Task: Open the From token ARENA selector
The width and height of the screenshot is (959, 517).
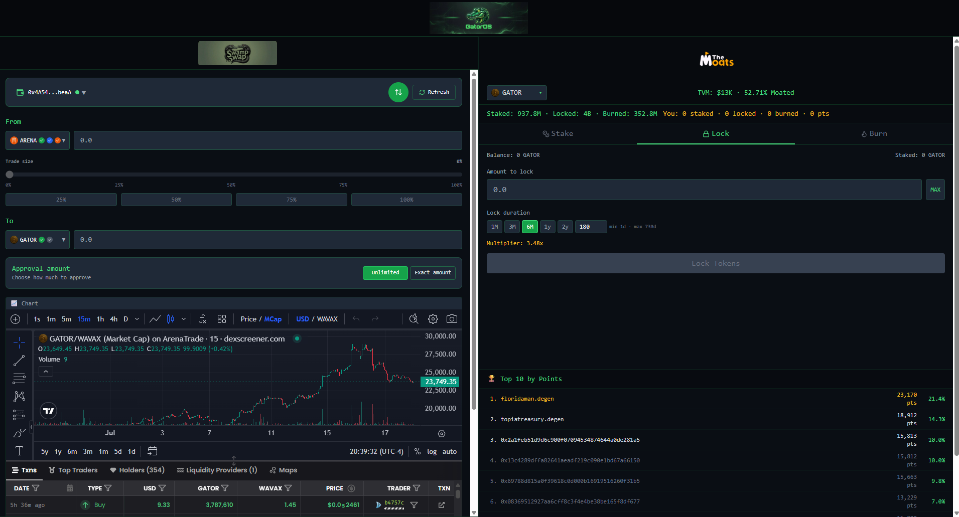Action: pyautogui.click(x=38, y=140)
